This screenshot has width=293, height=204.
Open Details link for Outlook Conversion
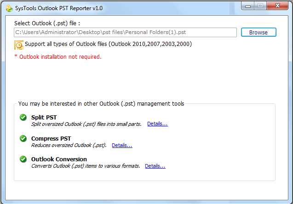pos(155,166)
